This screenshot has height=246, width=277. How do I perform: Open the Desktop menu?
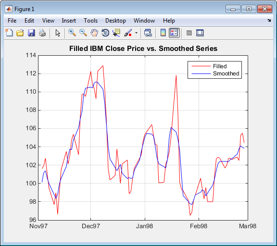click(x=115, y=21)
